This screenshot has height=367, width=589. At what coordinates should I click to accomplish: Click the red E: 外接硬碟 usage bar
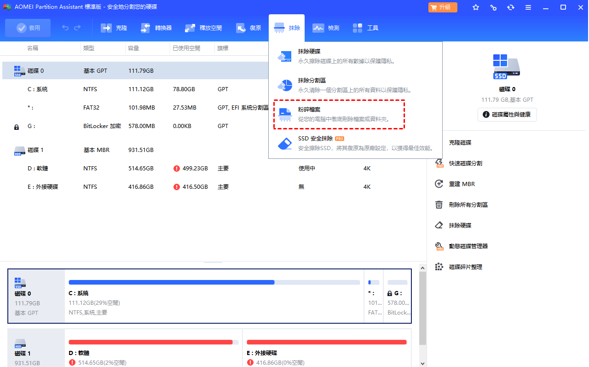[x=327, y=342]
